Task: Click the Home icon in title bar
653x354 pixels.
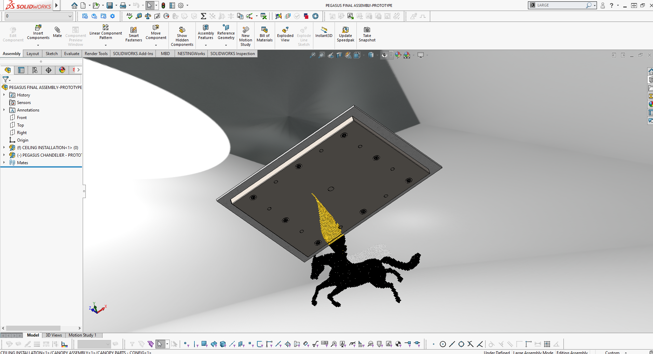Action: [74, 5]
